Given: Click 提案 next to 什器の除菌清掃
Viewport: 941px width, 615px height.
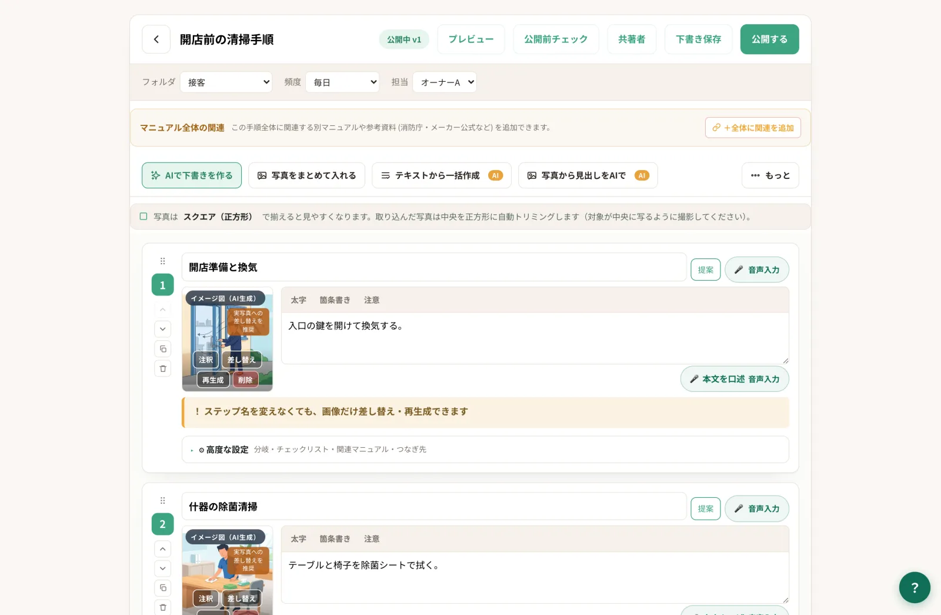Looking at the screenshot, I should tap(706, 508).
